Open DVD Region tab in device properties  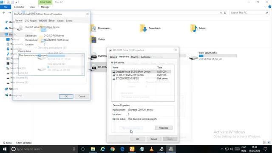(x=31, y=21)
